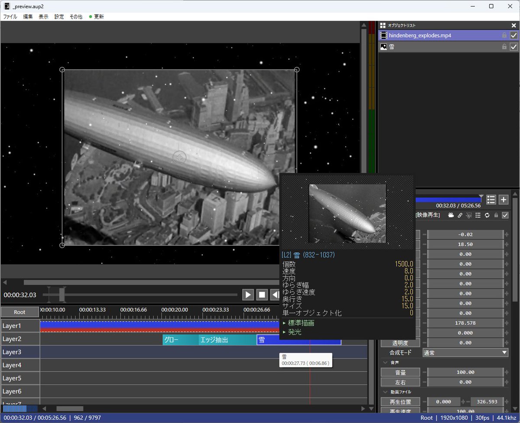Click the timeline horizontal scrollbar thumb
Screen dimensions: 520x423
(x=70, y=409)
